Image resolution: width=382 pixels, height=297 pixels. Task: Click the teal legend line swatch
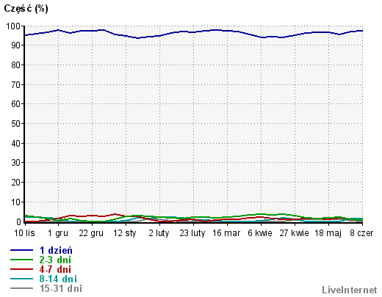pyautogui.click(x=21, y=279)
